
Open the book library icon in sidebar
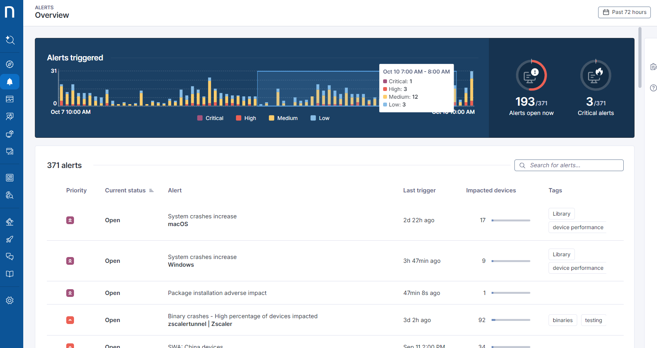tap(10, 274)
